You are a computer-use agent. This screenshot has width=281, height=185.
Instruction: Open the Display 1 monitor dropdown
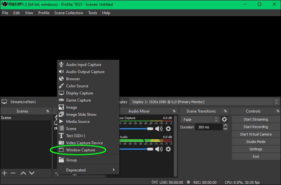(204, 102)
